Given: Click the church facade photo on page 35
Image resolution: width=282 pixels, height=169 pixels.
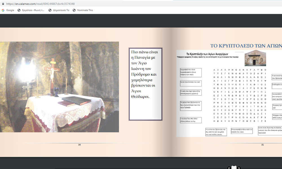Looking at the screenshot, I should [x=255, y=58].
